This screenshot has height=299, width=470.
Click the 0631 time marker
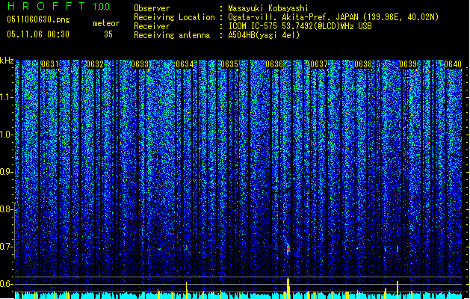pos(50,64)
